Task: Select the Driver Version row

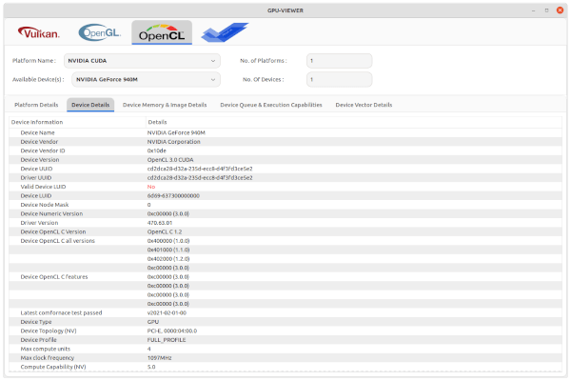Action: (285, 223)
